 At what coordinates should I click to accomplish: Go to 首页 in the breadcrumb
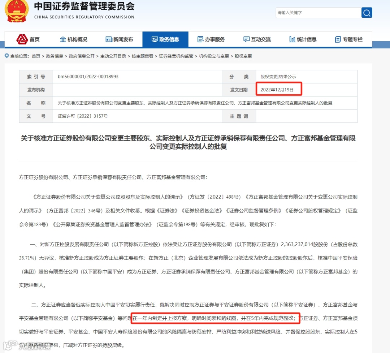pyautogui.click(x=36, y=56)
